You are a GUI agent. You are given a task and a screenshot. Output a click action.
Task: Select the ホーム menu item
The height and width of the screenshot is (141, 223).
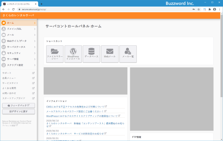(x=18, y=23)
